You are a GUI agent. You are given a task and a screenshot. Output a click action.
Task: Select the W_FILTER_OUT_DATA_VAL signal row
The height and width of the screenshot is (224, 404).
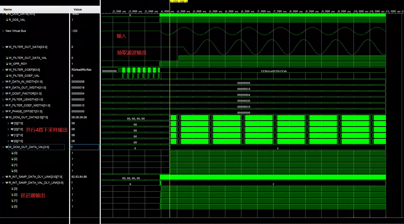pyautogui.click(x=28, y=58)
